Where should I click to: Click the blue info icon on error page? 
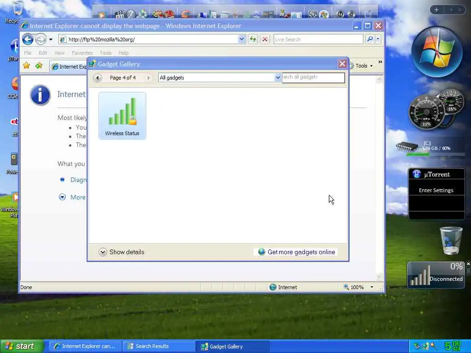click(40, 95)
